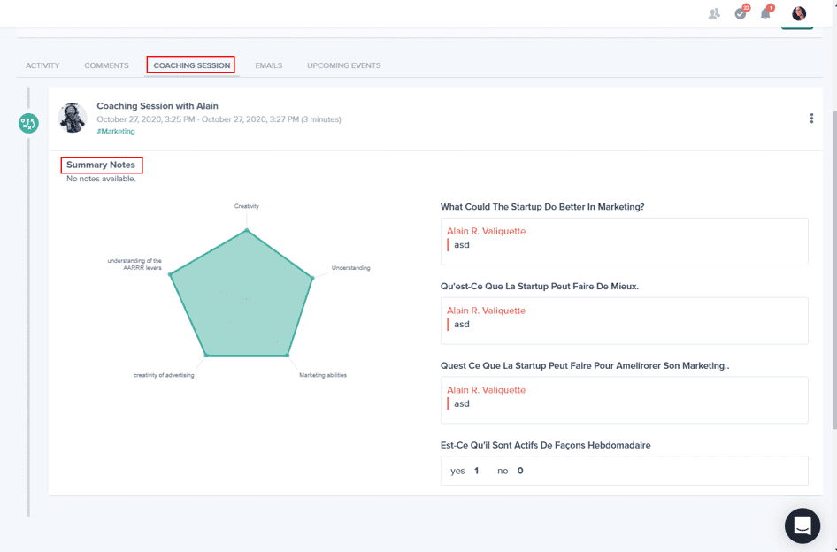Click Alain R. Valiquette under Qu'est-Ce Que question

click(486, 310)
